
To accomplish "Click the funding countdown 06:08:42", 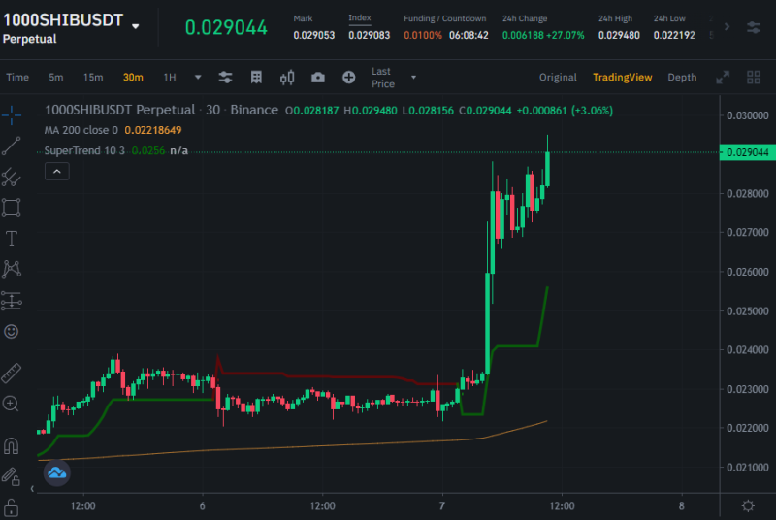I will point(469,35).
